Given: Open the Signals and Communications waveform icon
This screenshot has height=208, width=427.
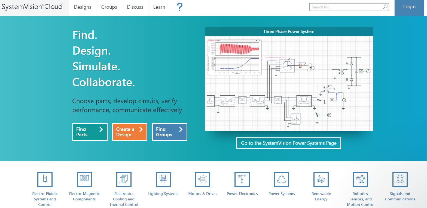Looking at the screenshot, I should tap(400, 179).
